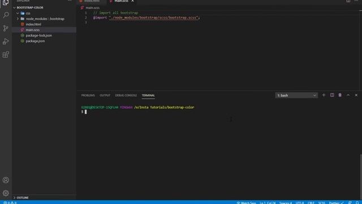362x204 pixels.
Task: Click the main.scss breadcrumb above editor
Action: point(93,7)
